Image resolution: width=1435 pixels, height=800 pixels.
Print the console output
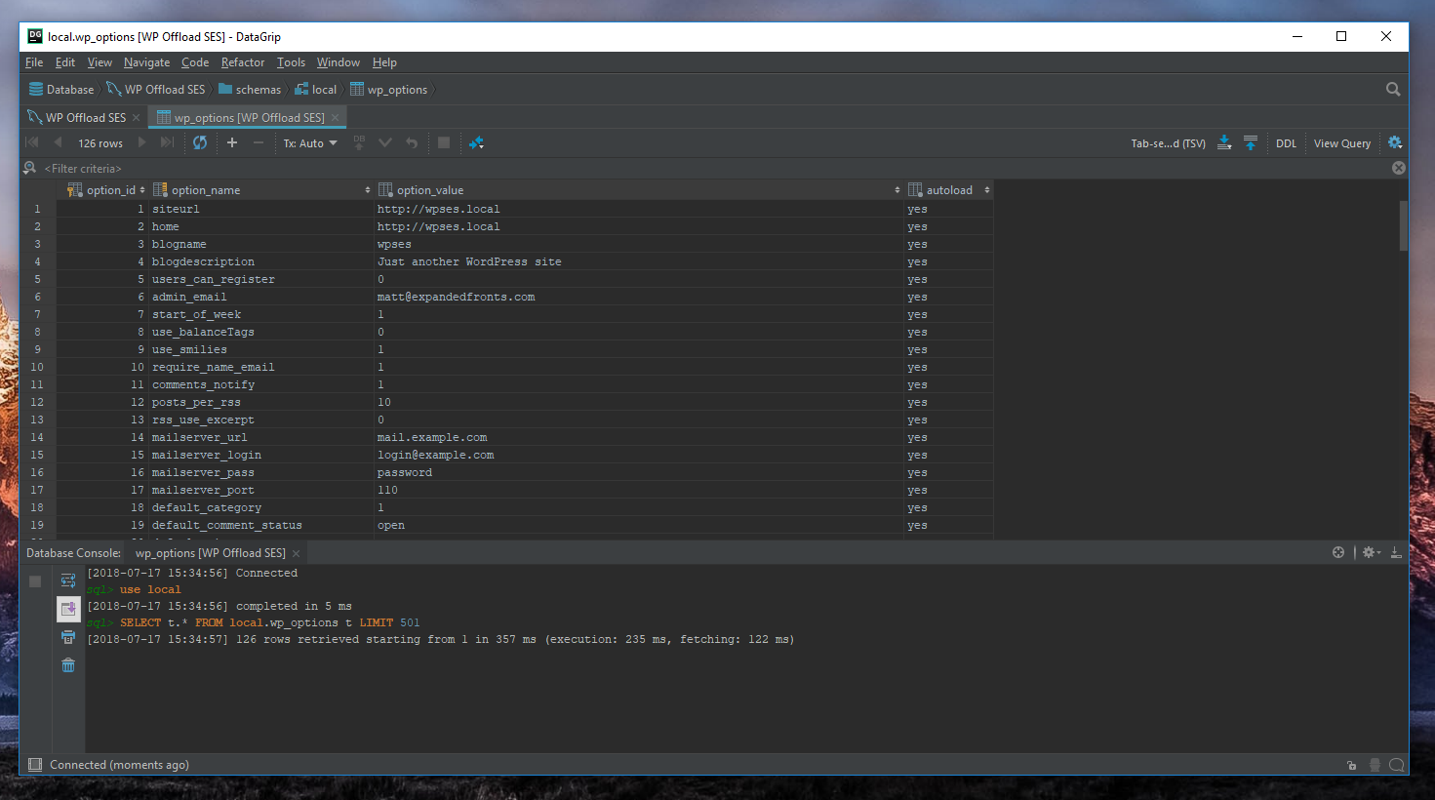coord(68,637)
